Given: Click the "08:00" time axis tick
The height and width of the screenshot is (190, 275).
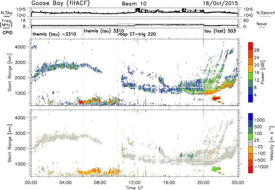Looking at the screenshot, I should point(100,183).
